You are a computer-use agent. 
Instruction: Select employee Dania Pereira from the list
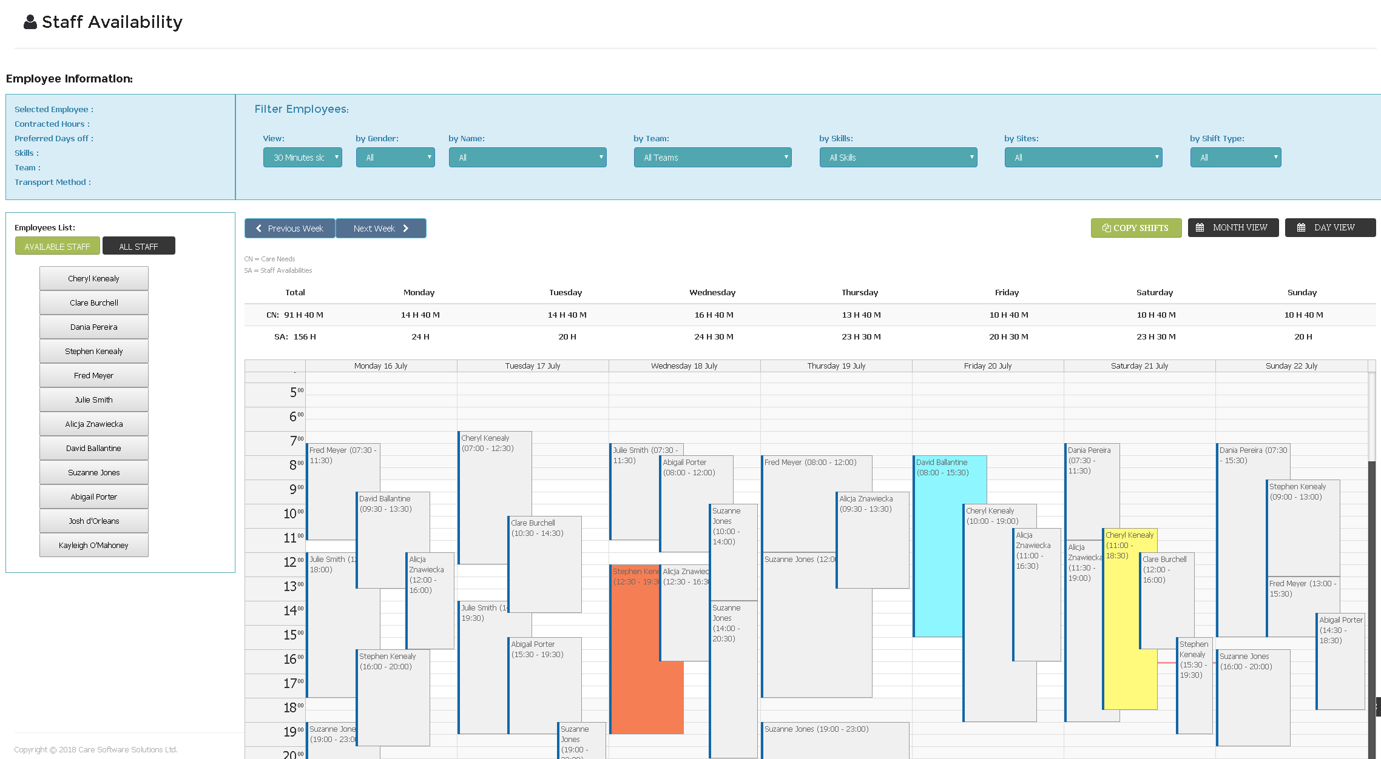click(94, 327)
